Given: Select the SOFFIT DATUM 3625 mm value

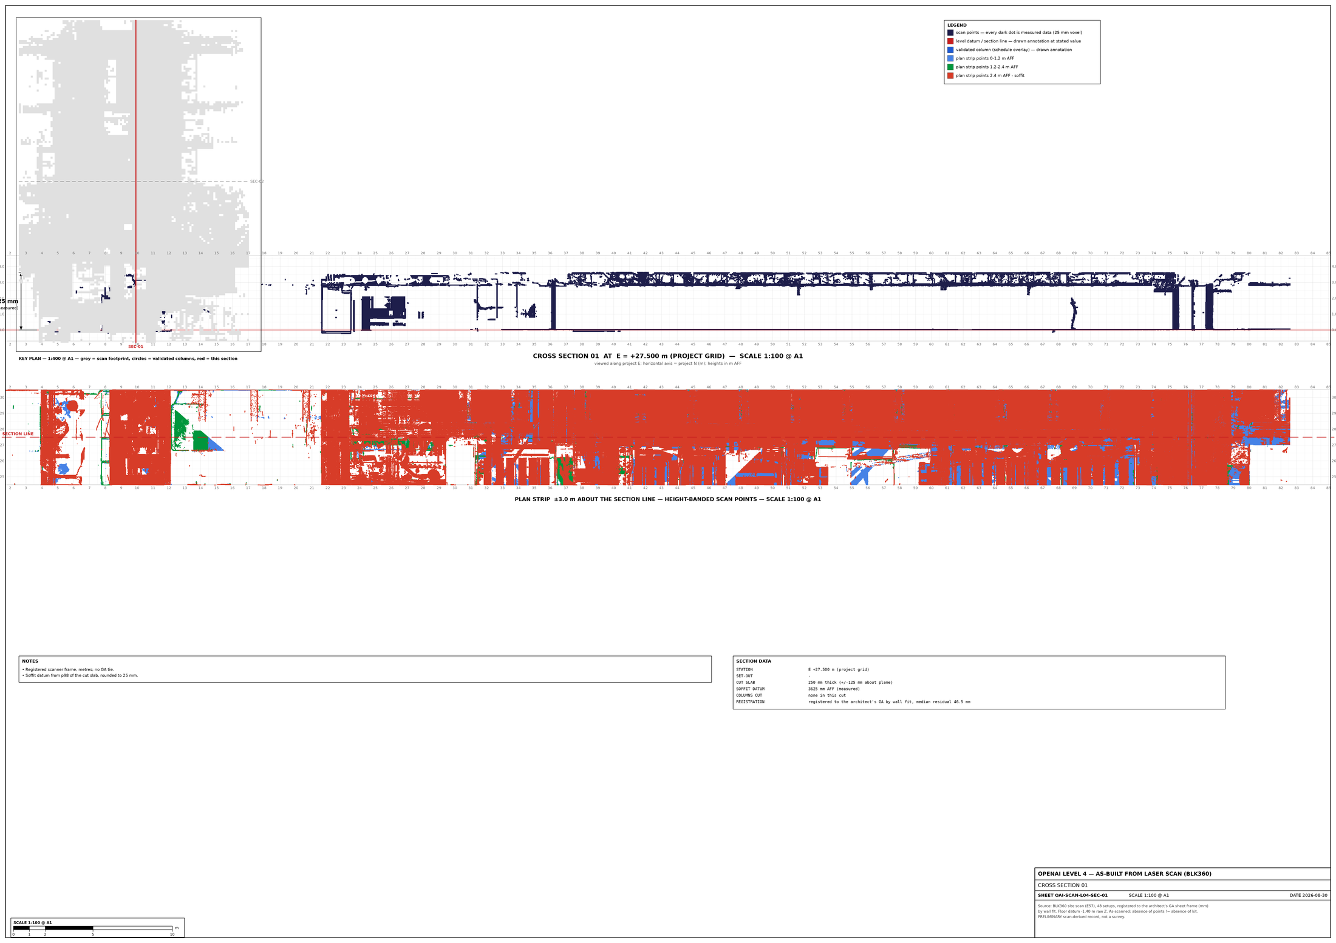Looking at the screenshot, I should coord(834,689).
